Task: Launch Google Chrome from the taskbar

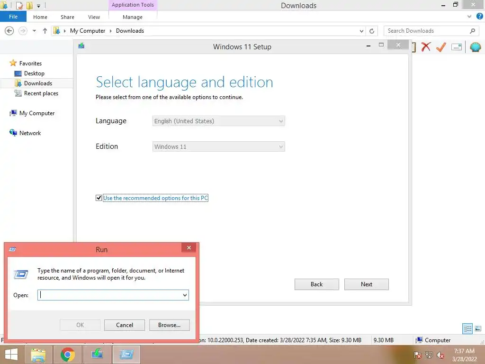Action: (68, 355)
